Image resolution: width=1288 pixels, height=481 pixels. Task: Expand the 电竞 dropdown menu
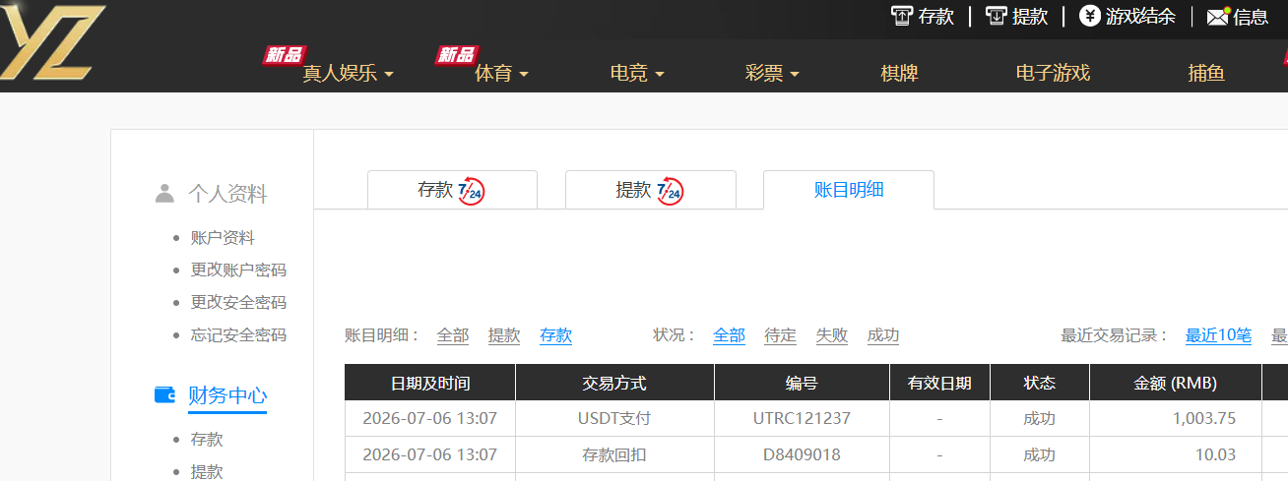pyautogui.click(x=637, y=73)
